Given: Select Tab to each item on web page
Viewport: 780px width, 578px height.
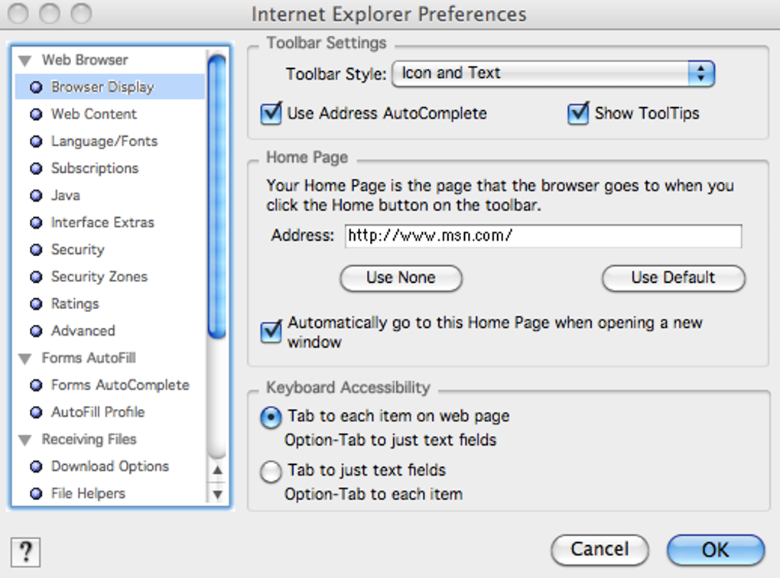Looking at the screenshot, I should point(271,417).
